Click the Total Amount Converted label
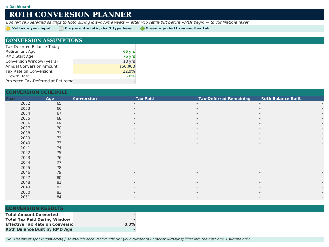329x247 pixels. click(x=32, y=215)
